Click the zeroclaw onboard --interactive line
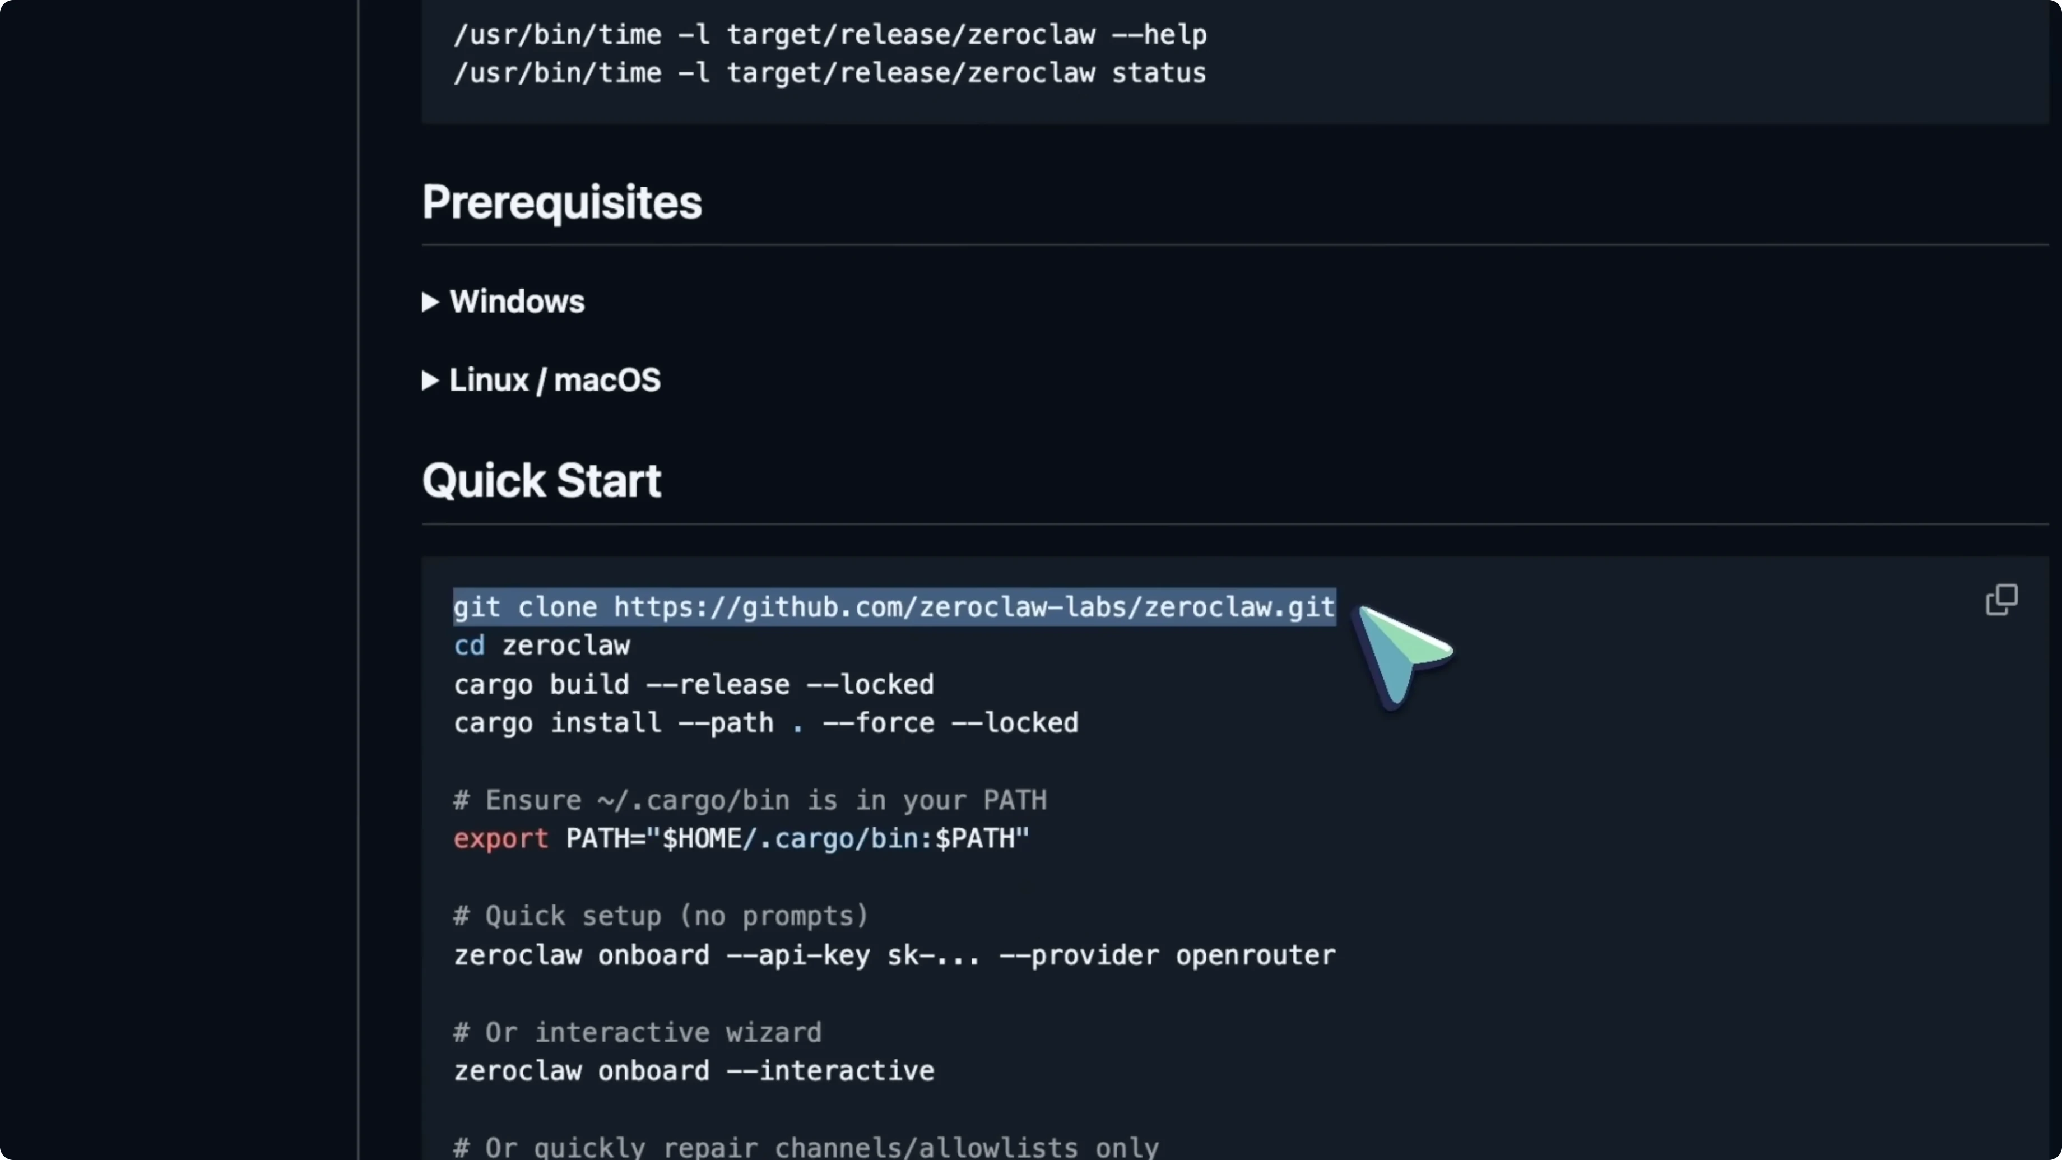This screenshot has height=1160, width=2062. 693,1071
